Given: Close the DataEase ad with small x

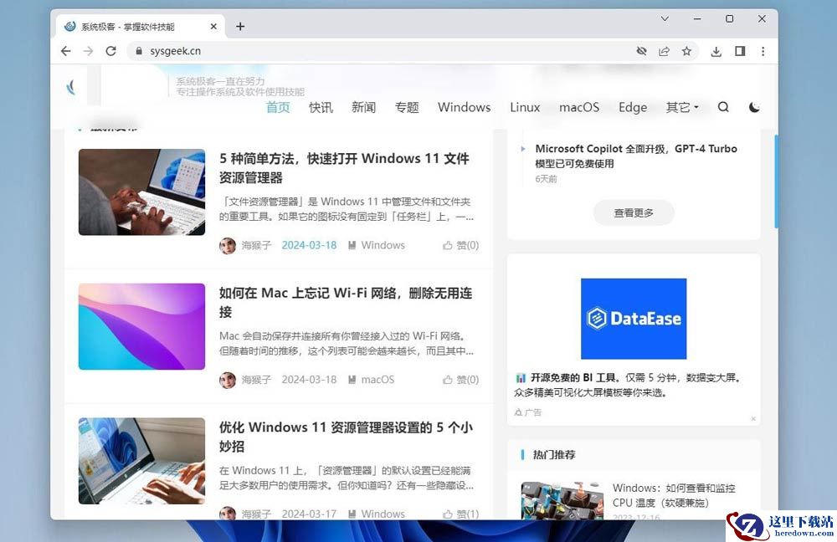Looking at the screenshot, I should pos(753,419).
